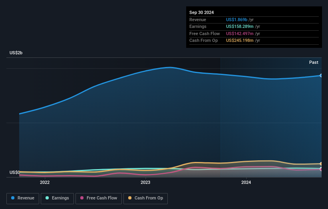Toggle the Free Cash Flow legend button
This screenshot has height=209, width=328.
click(x=99, y=198)
